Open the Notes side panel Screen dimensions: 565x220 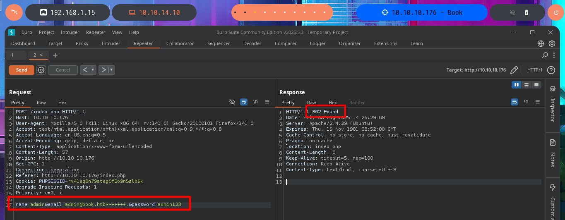[x=553, y=153]
